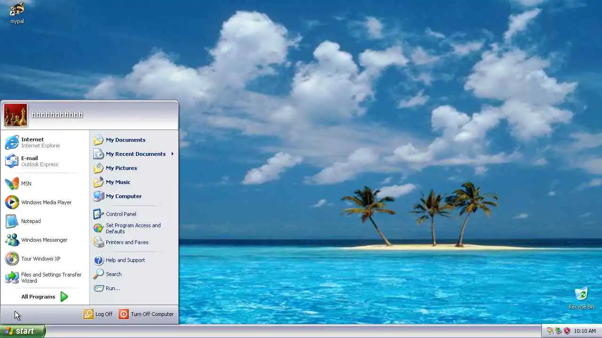Expand My Recent Documents submenu

[x=134, y=154]
